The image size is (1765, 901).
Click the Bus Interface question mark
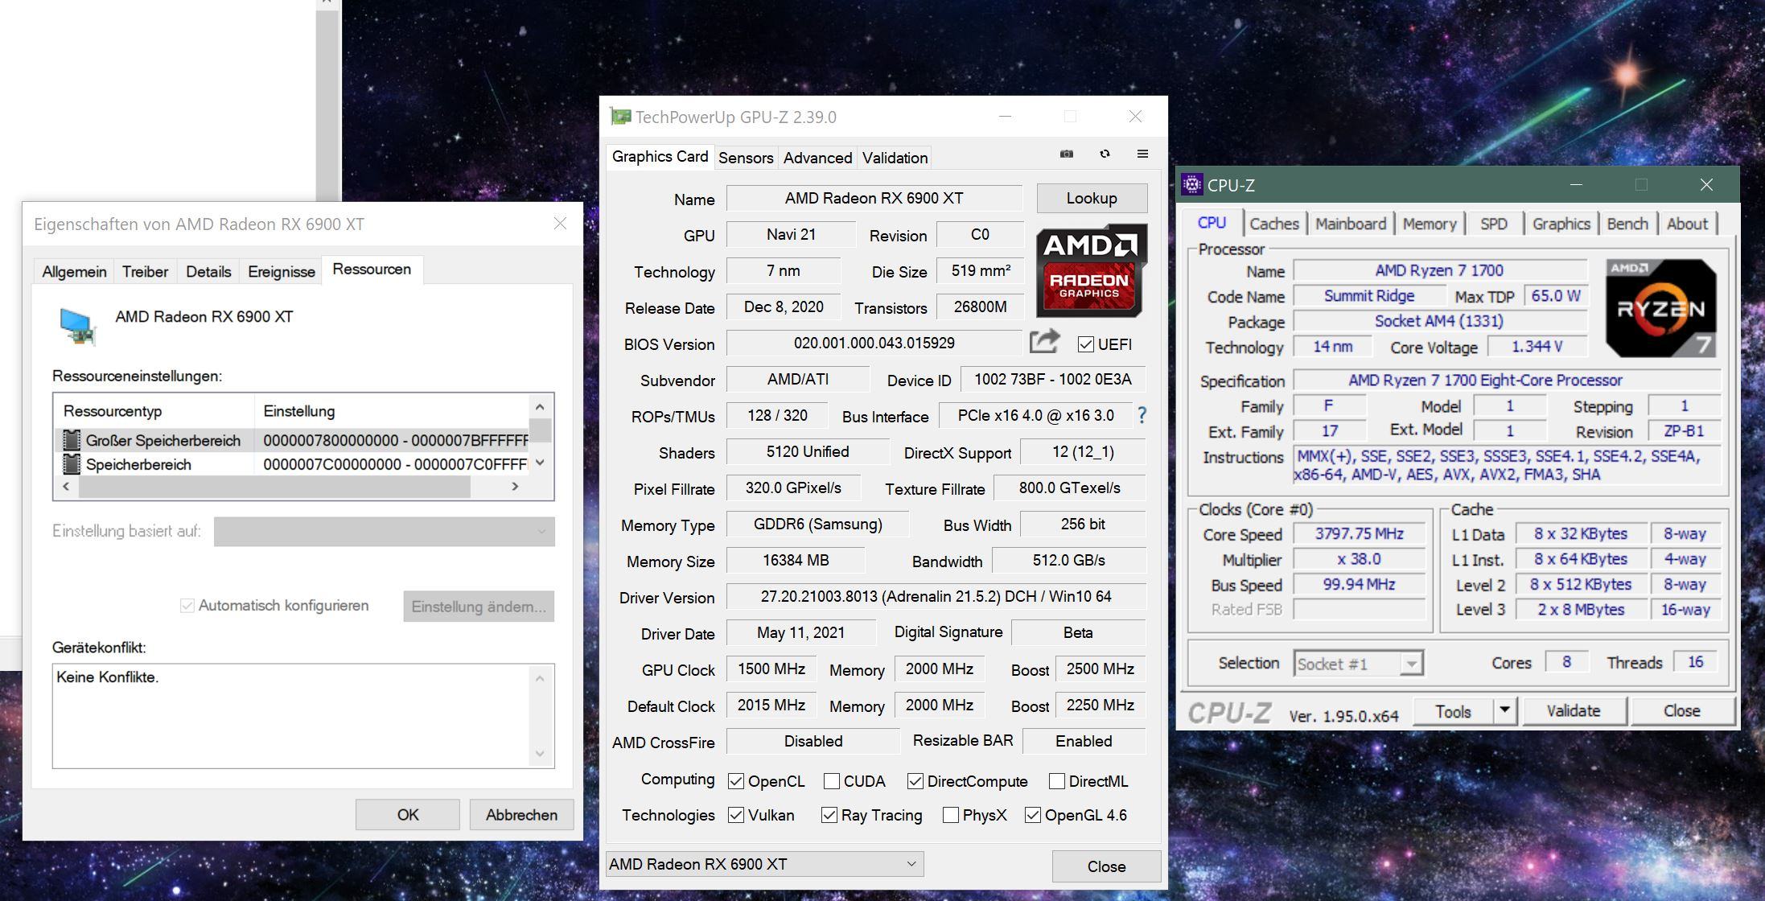pos(1142,415)
